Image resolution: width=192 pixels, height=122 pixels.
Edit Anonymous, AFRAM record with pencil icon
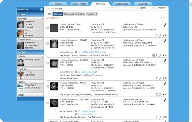click(165, 84)
